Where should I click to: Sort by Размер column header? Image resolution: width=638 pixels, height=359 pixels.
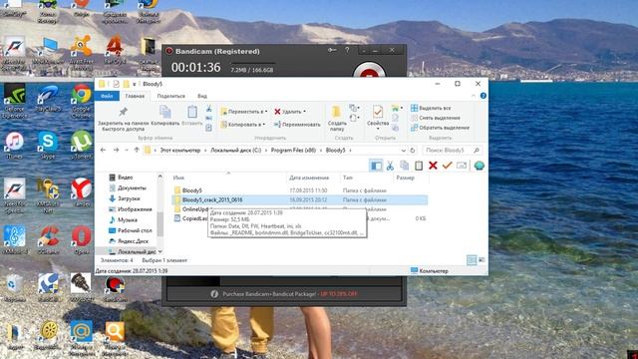[410, 178]
